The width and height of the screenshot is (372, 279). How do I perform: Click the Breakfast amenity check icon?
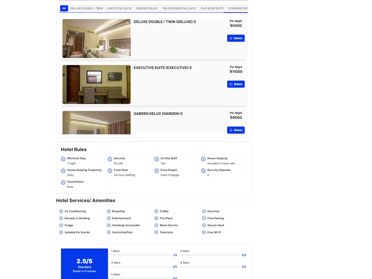(x=109, y=211)
